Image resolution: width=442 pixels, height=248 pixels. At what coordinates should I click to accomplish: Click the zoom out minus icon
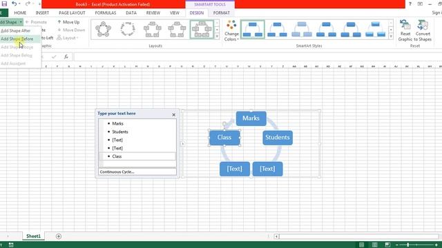pyautogui.click(x=397, y=245)
